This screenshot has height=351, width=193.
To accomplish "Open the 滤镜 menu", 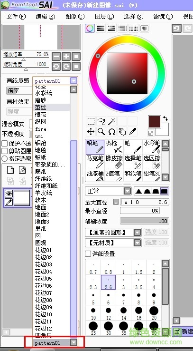I will pos(163,17).
